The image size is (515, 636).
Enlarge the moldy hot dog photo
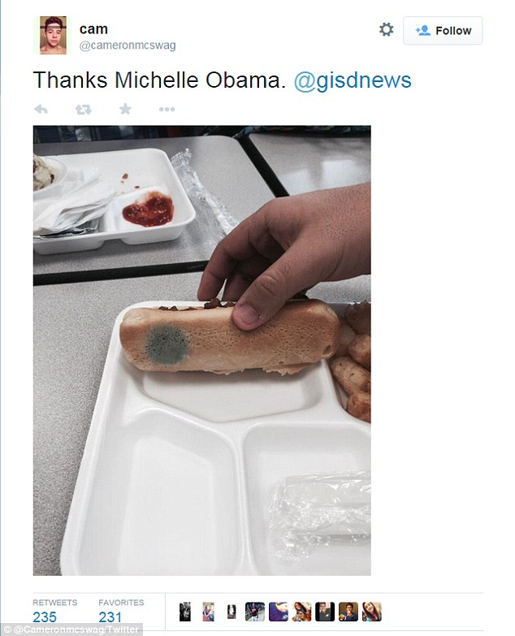click(202, 350)
